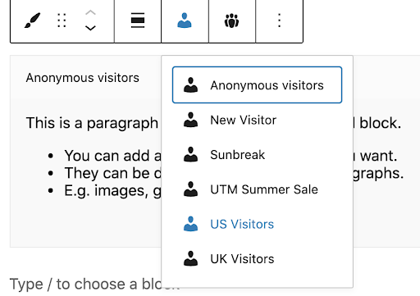The image size is (420, 296).
Task: Click the Anonymous visitors block label
Action: (x=82, y=78)
